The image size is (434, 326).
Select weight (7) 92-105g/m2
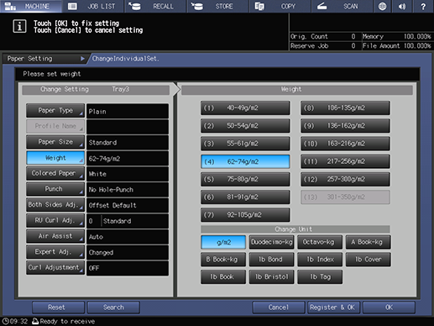click(245, 215)
